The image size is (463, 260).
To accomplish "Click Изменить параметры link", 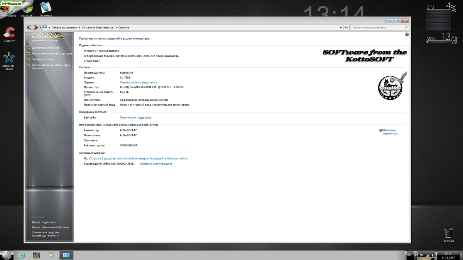I will click(x=390, y=132).
